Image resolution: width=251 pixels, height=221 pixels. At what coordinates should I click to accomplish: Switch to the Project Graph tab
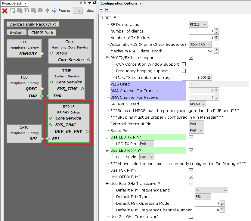point(12,3)
